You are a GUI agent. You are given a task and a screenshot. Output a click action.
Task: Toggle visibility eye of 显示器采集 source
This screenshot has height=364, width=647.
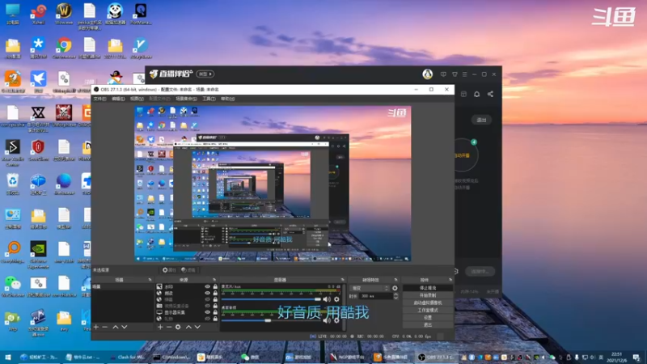point(208,312)
